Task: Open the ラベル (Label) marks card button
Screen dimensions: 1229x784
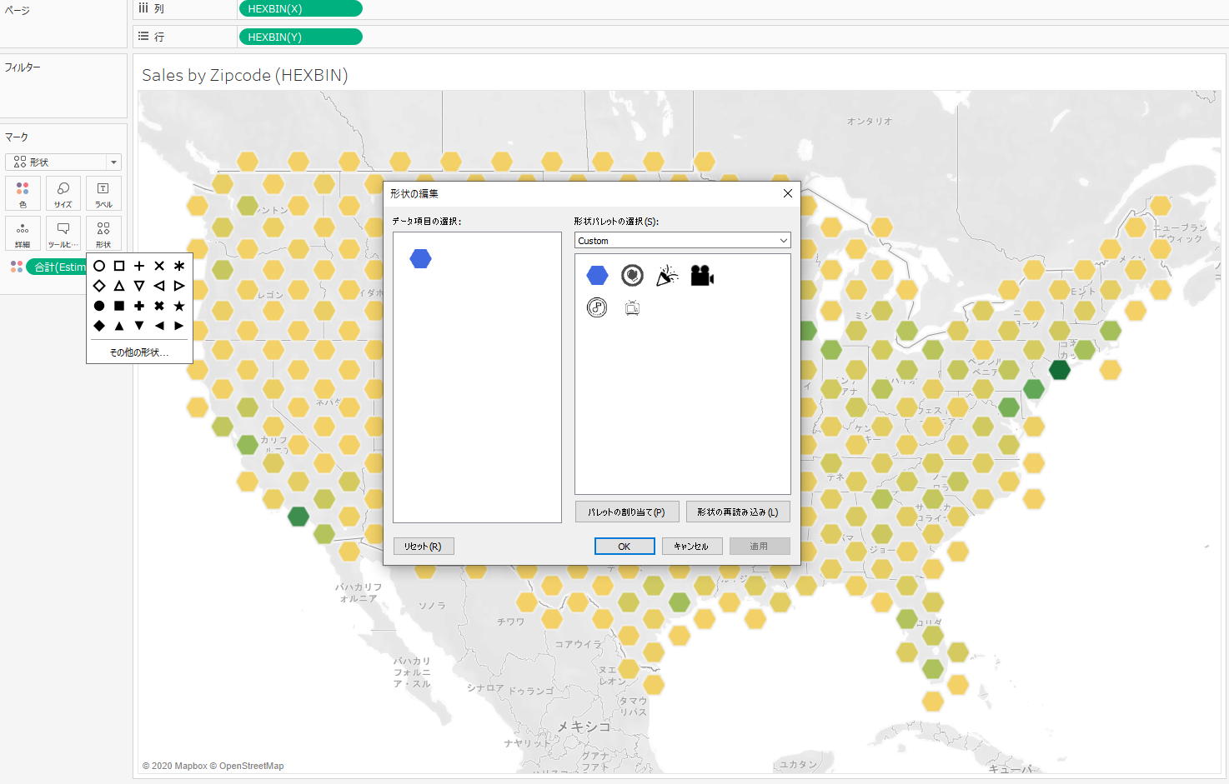Action: [x=103, y=193]
